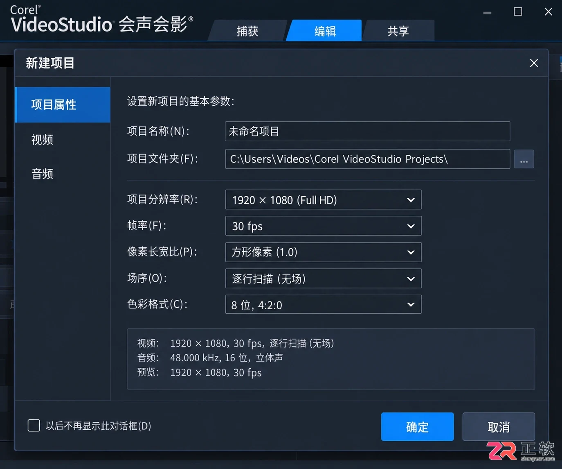Open the 项目分辨率 dropdown
Viewport: 562px width, 469px height.
coord(323,200)
